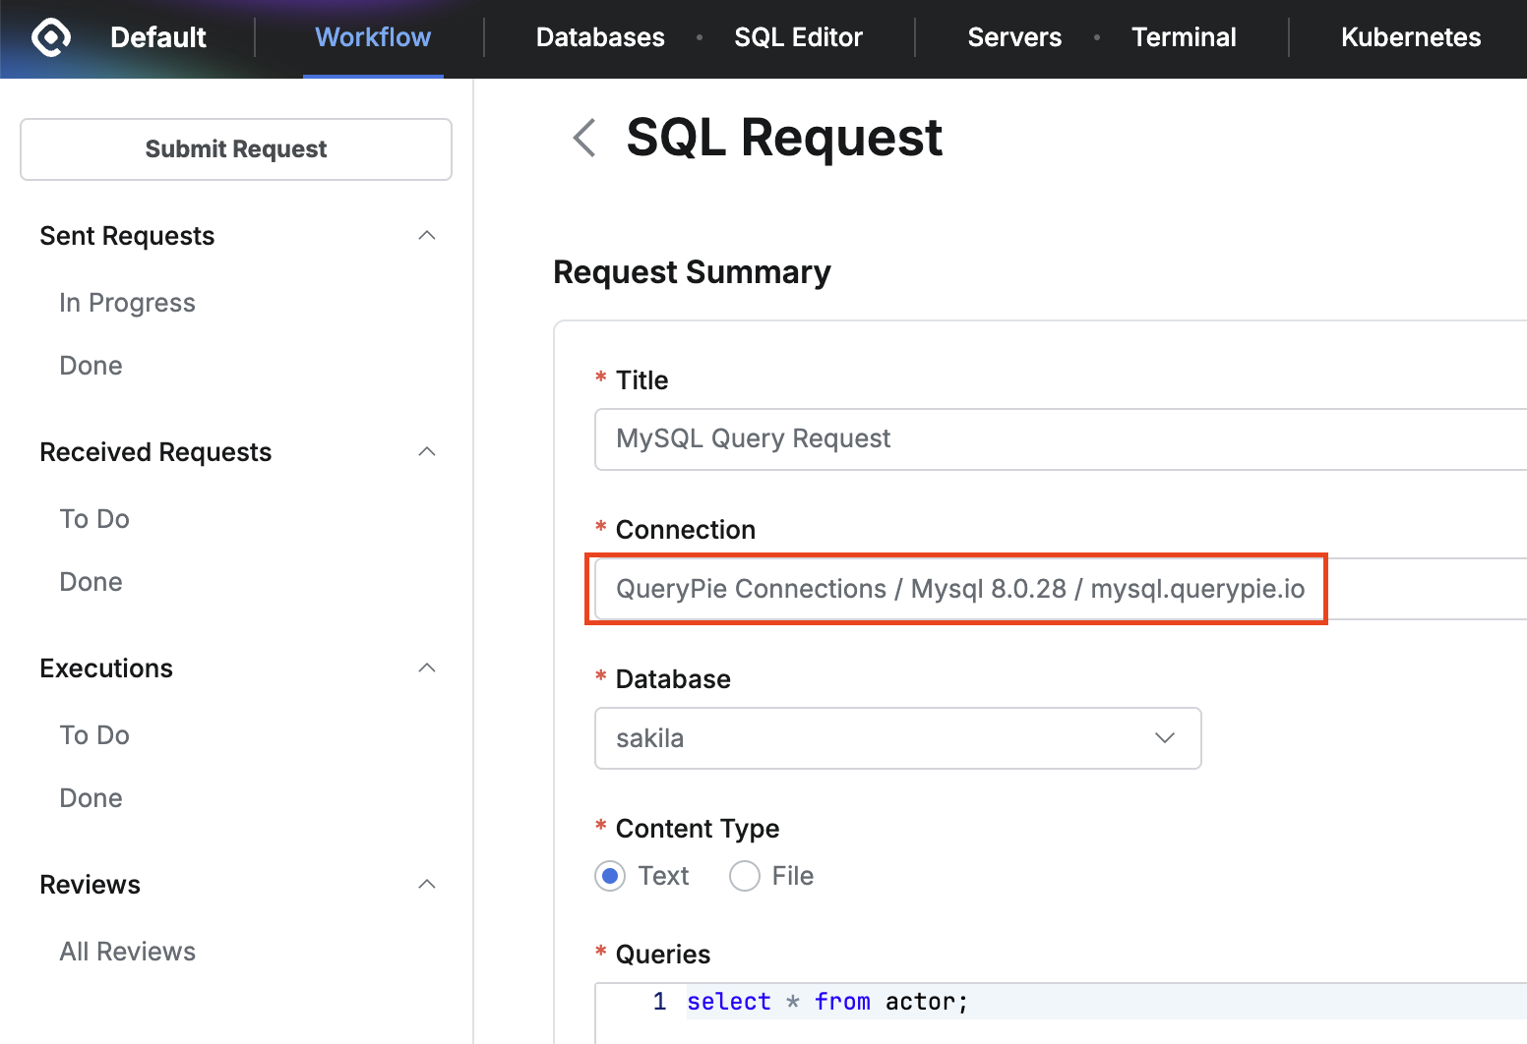Select the File content type radio
1527x1044 pixels.
[745, 876]
